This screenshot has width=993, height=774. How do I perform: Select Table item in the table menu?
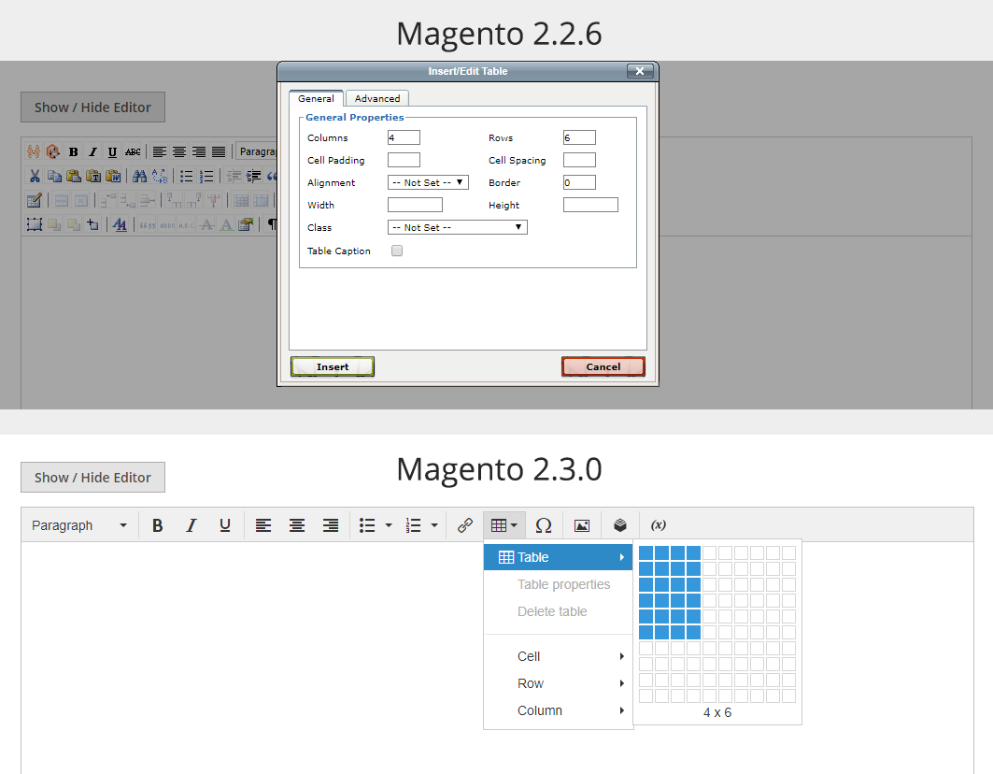(558, 557)
